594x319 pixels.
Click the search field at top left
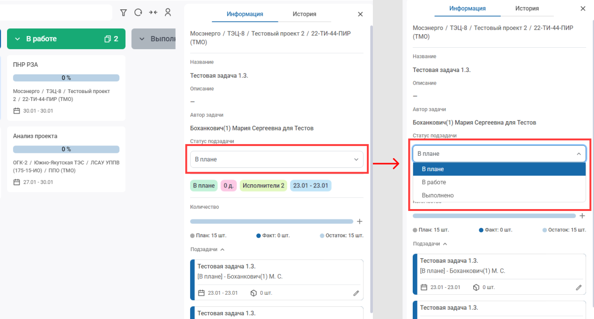tap(56, 13)
